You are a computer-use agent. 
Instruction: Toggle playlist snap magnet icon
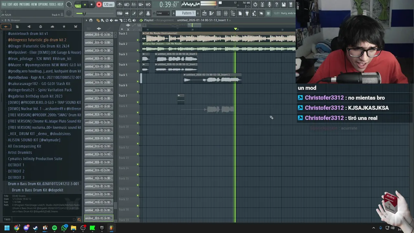click(x=91, y=20)
